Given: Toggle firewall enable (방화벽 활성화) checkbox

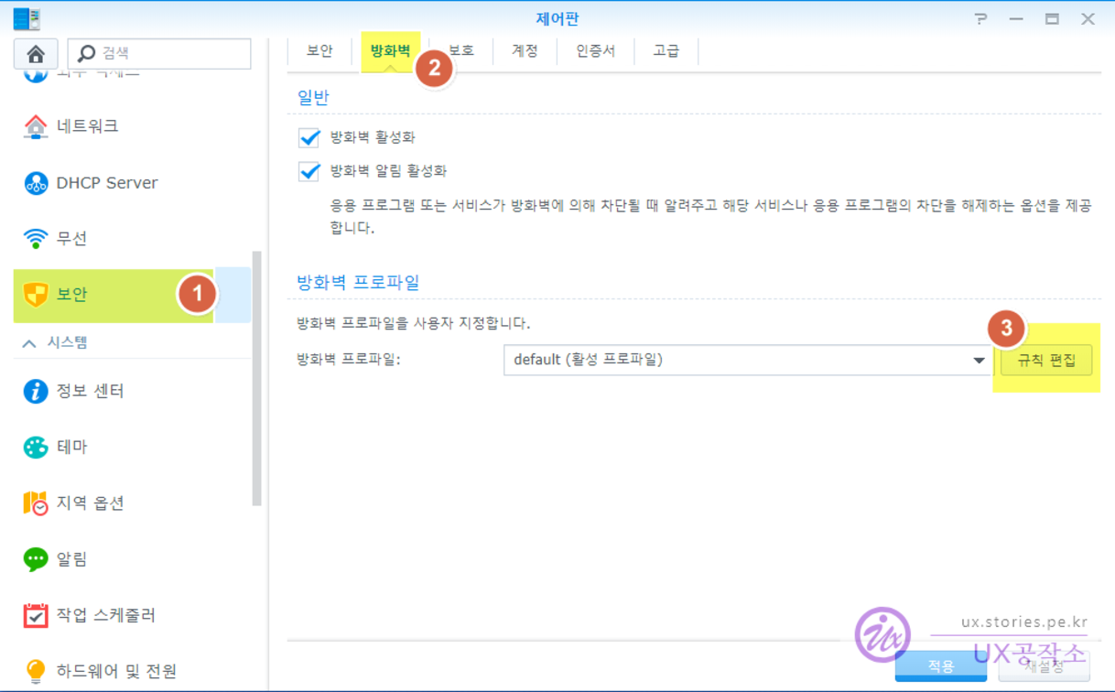Looking at the screenshot, I should (x=309, y=137).
